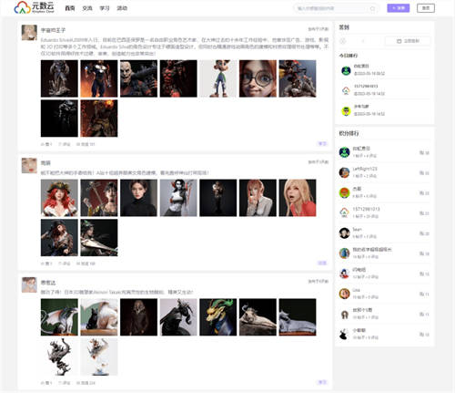This screenshot has width=455, height=393.
Task: Click the magnifier icon in the search box
Action: (x=372, y=8)
